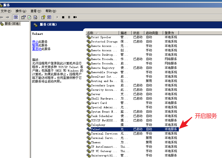This screenshot has height=158, width=222.
Task: Select the Special Admini... service name
Action: tap(104, 107)
